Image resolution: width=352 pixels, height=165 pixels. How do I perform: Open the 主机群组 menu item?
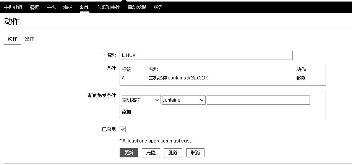click(13, 7)
